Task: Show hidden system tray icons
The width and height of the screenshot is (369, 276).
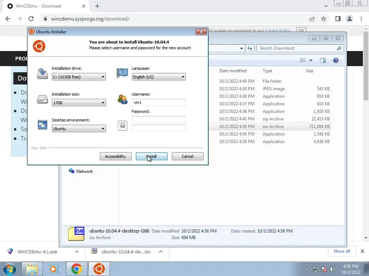Action: click(x=306, y=270)
